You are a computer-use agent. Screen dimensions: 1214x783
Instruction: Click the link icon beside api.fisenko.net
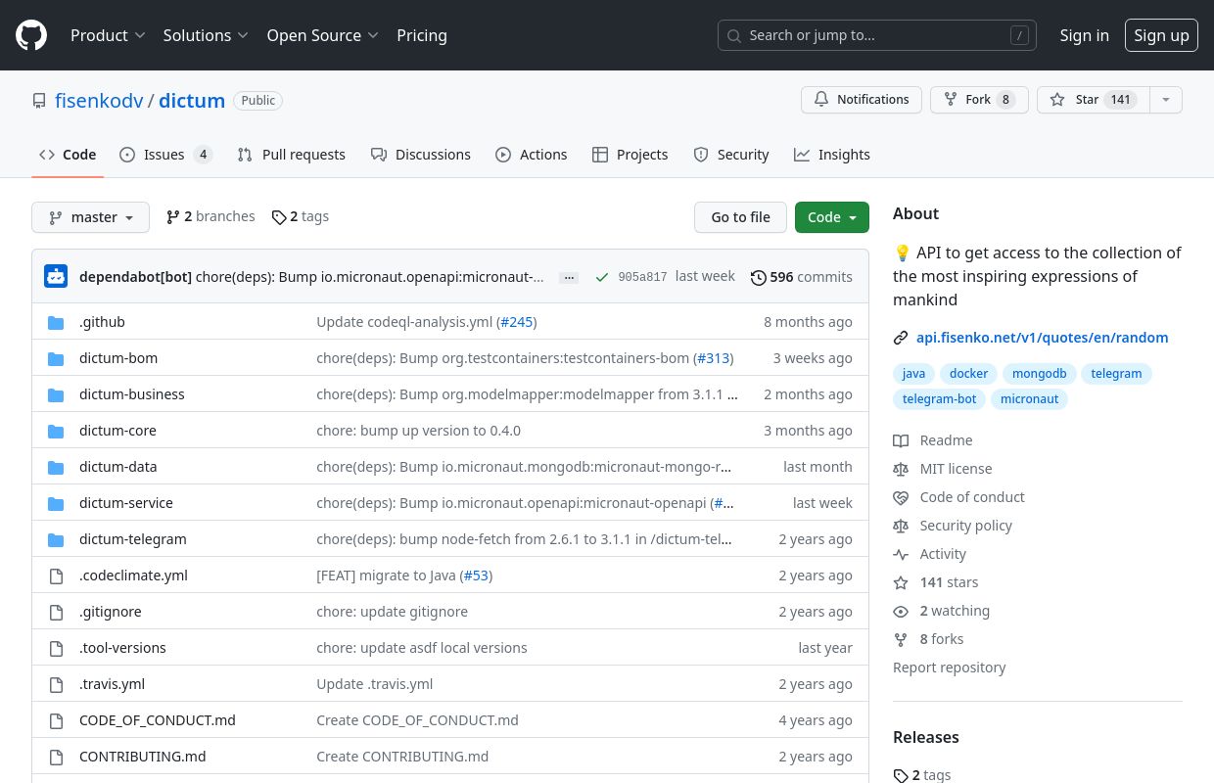pos(901,338)
